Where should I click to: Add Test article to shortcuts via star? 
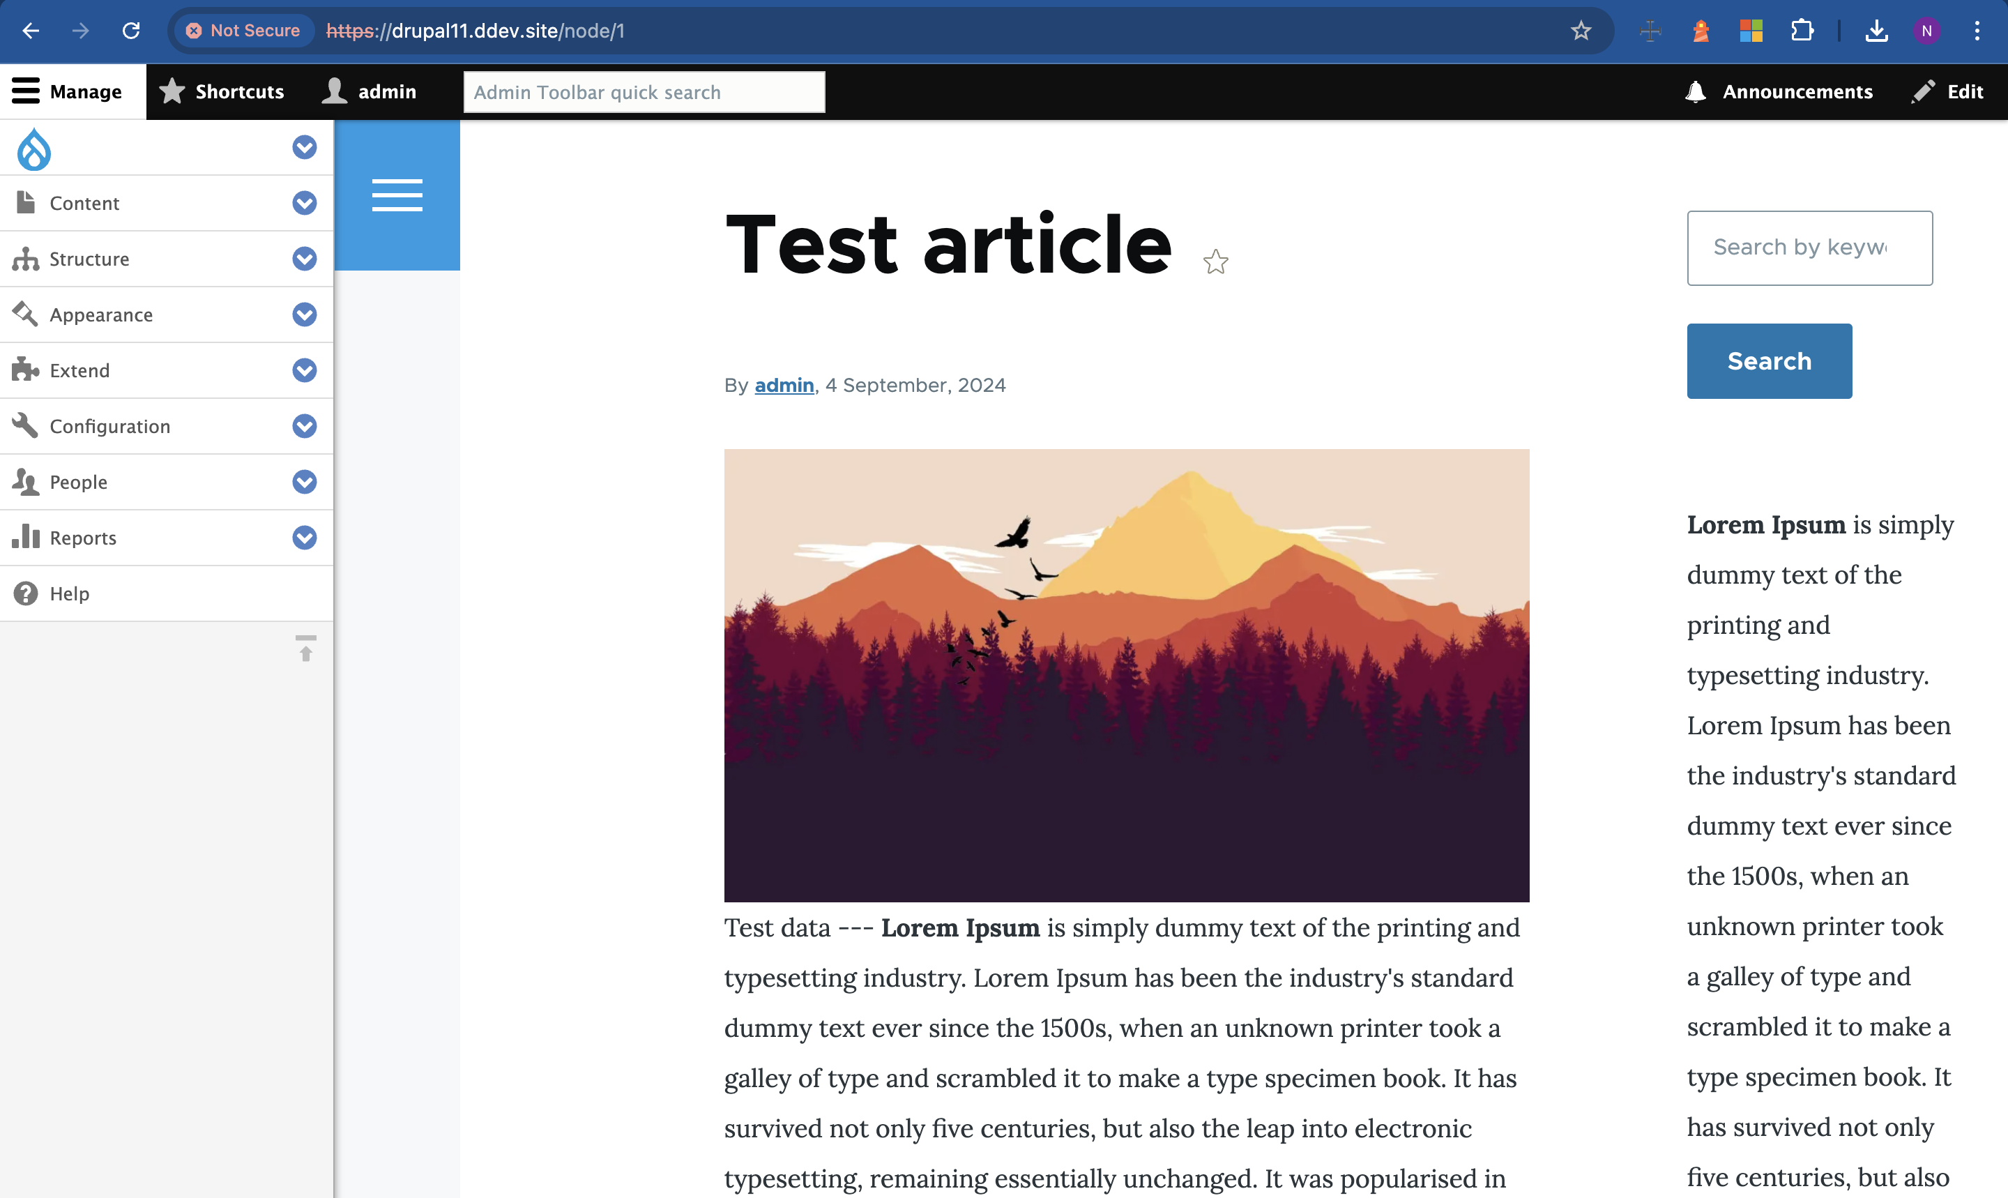pos(1215,261)
